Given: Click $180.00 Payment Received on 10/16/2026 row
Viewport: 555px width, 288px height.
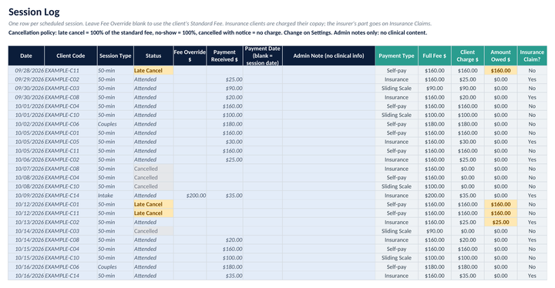Looking at the screenshot, I should (224, 266).
